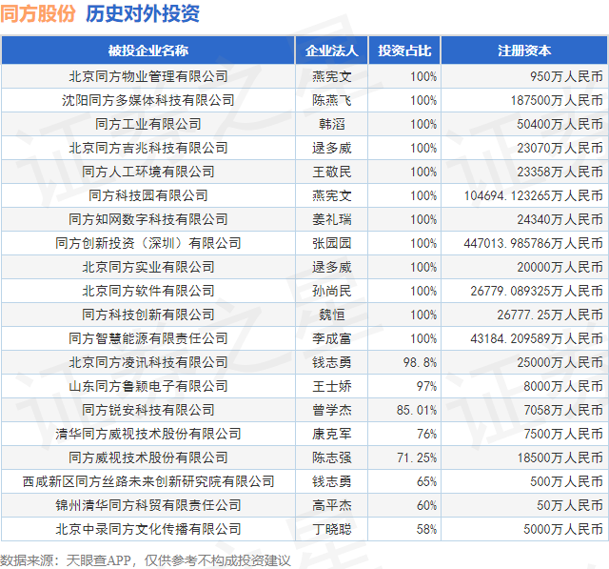Select 同方知网数字科技有限公司 company name
The height and width of the screenshot is (569, 609).
pyautogui.click(x=148, y=219)
